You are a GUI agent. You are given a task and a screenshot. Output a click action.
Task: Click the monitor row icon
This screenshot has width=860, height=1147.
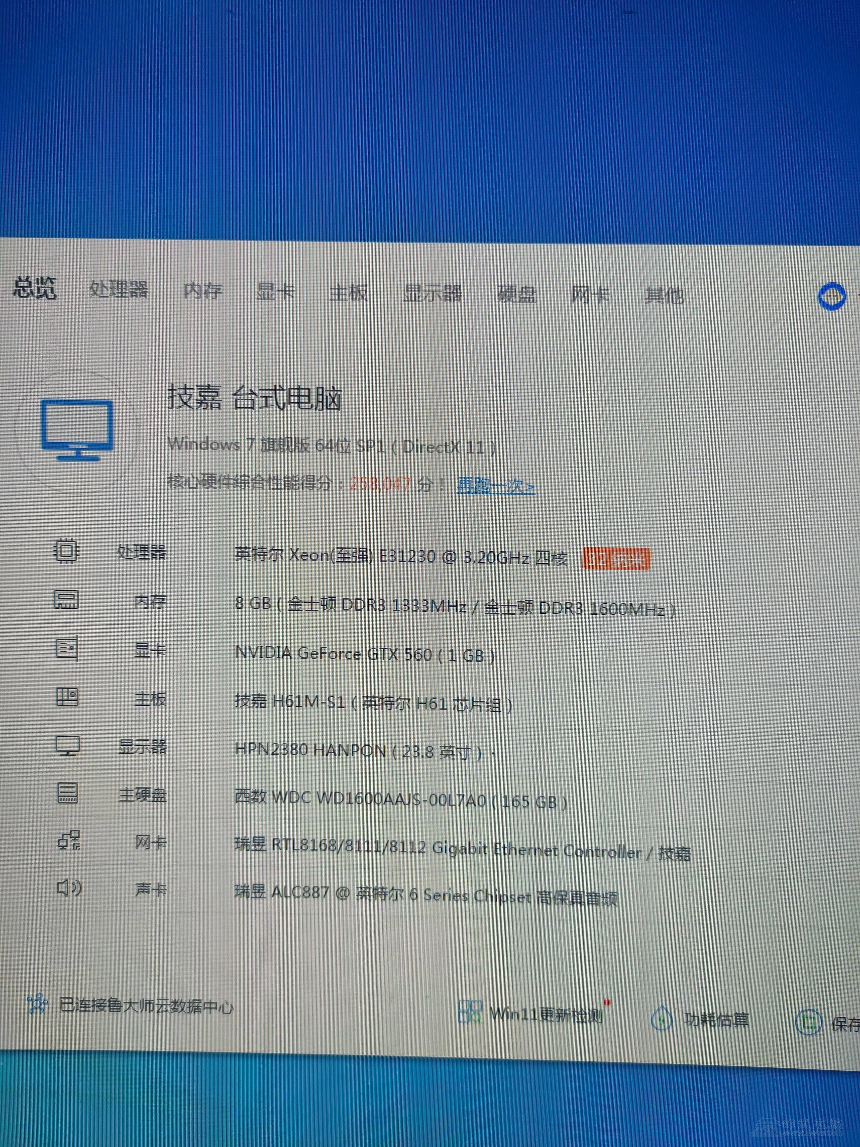tap(67, 746)
